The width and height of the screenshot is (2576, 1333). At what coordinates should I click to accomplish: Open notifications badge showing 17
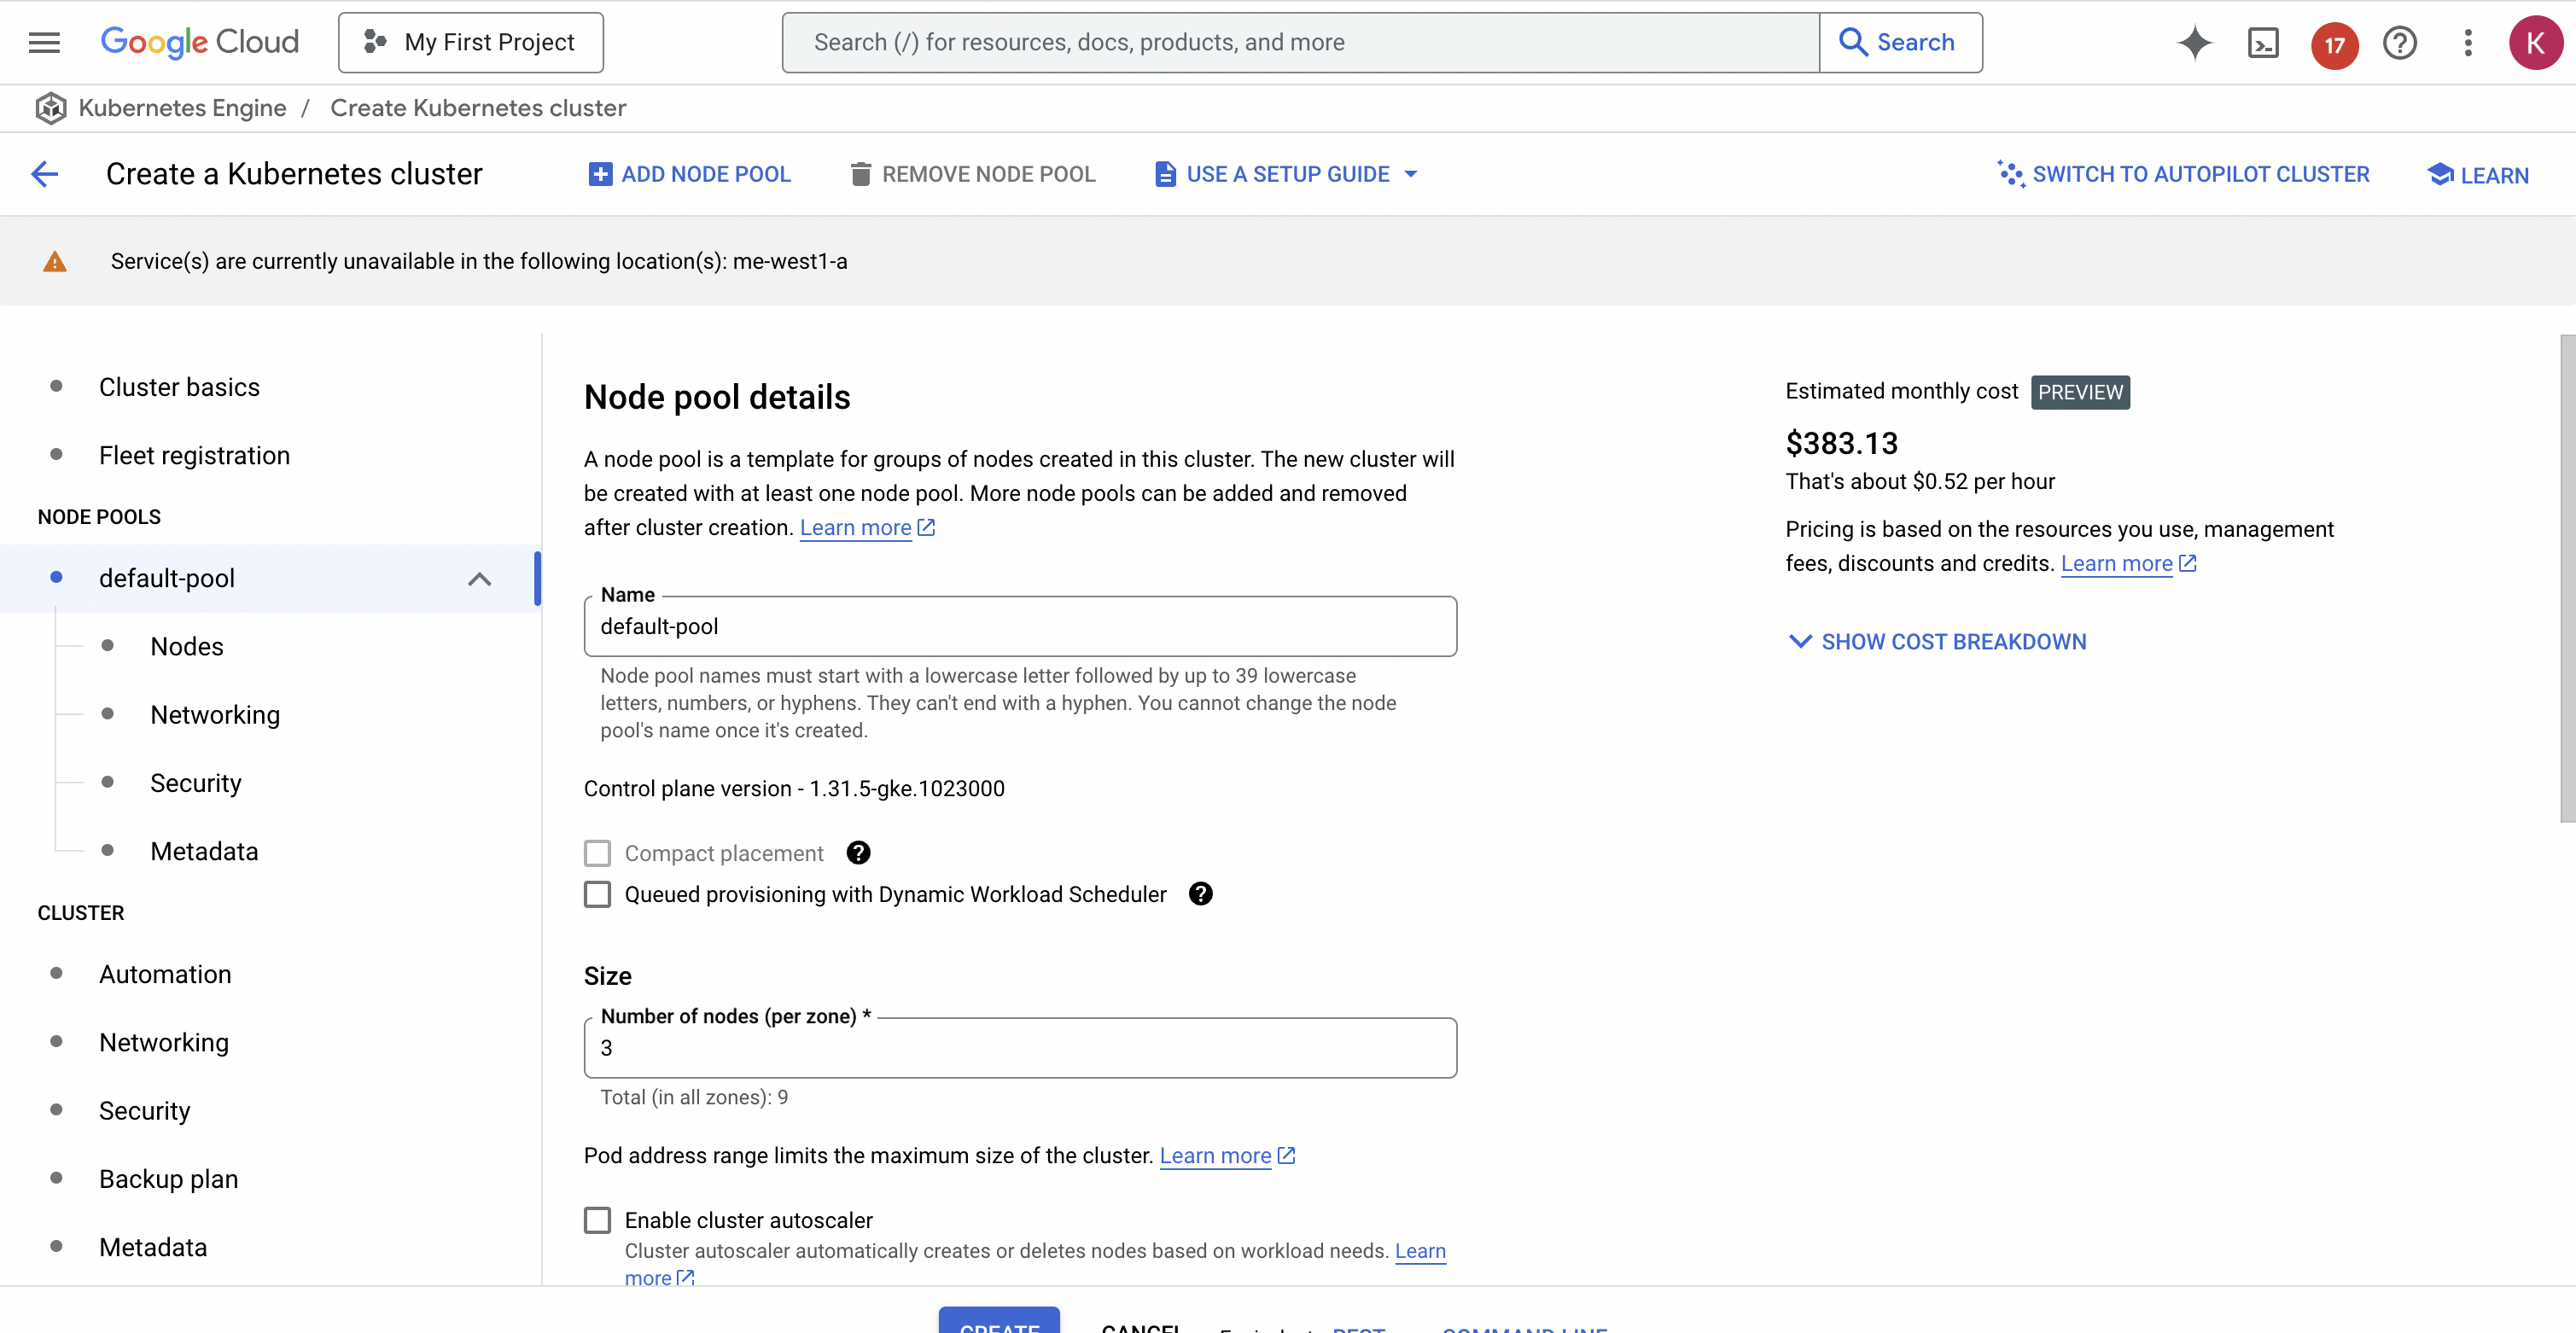(2334, 44)
